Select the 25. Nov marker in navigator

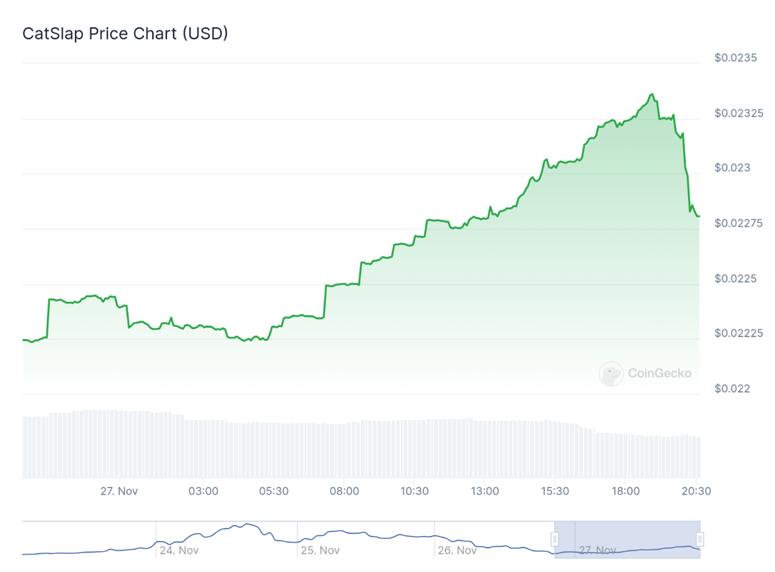(x=320, y=550)
